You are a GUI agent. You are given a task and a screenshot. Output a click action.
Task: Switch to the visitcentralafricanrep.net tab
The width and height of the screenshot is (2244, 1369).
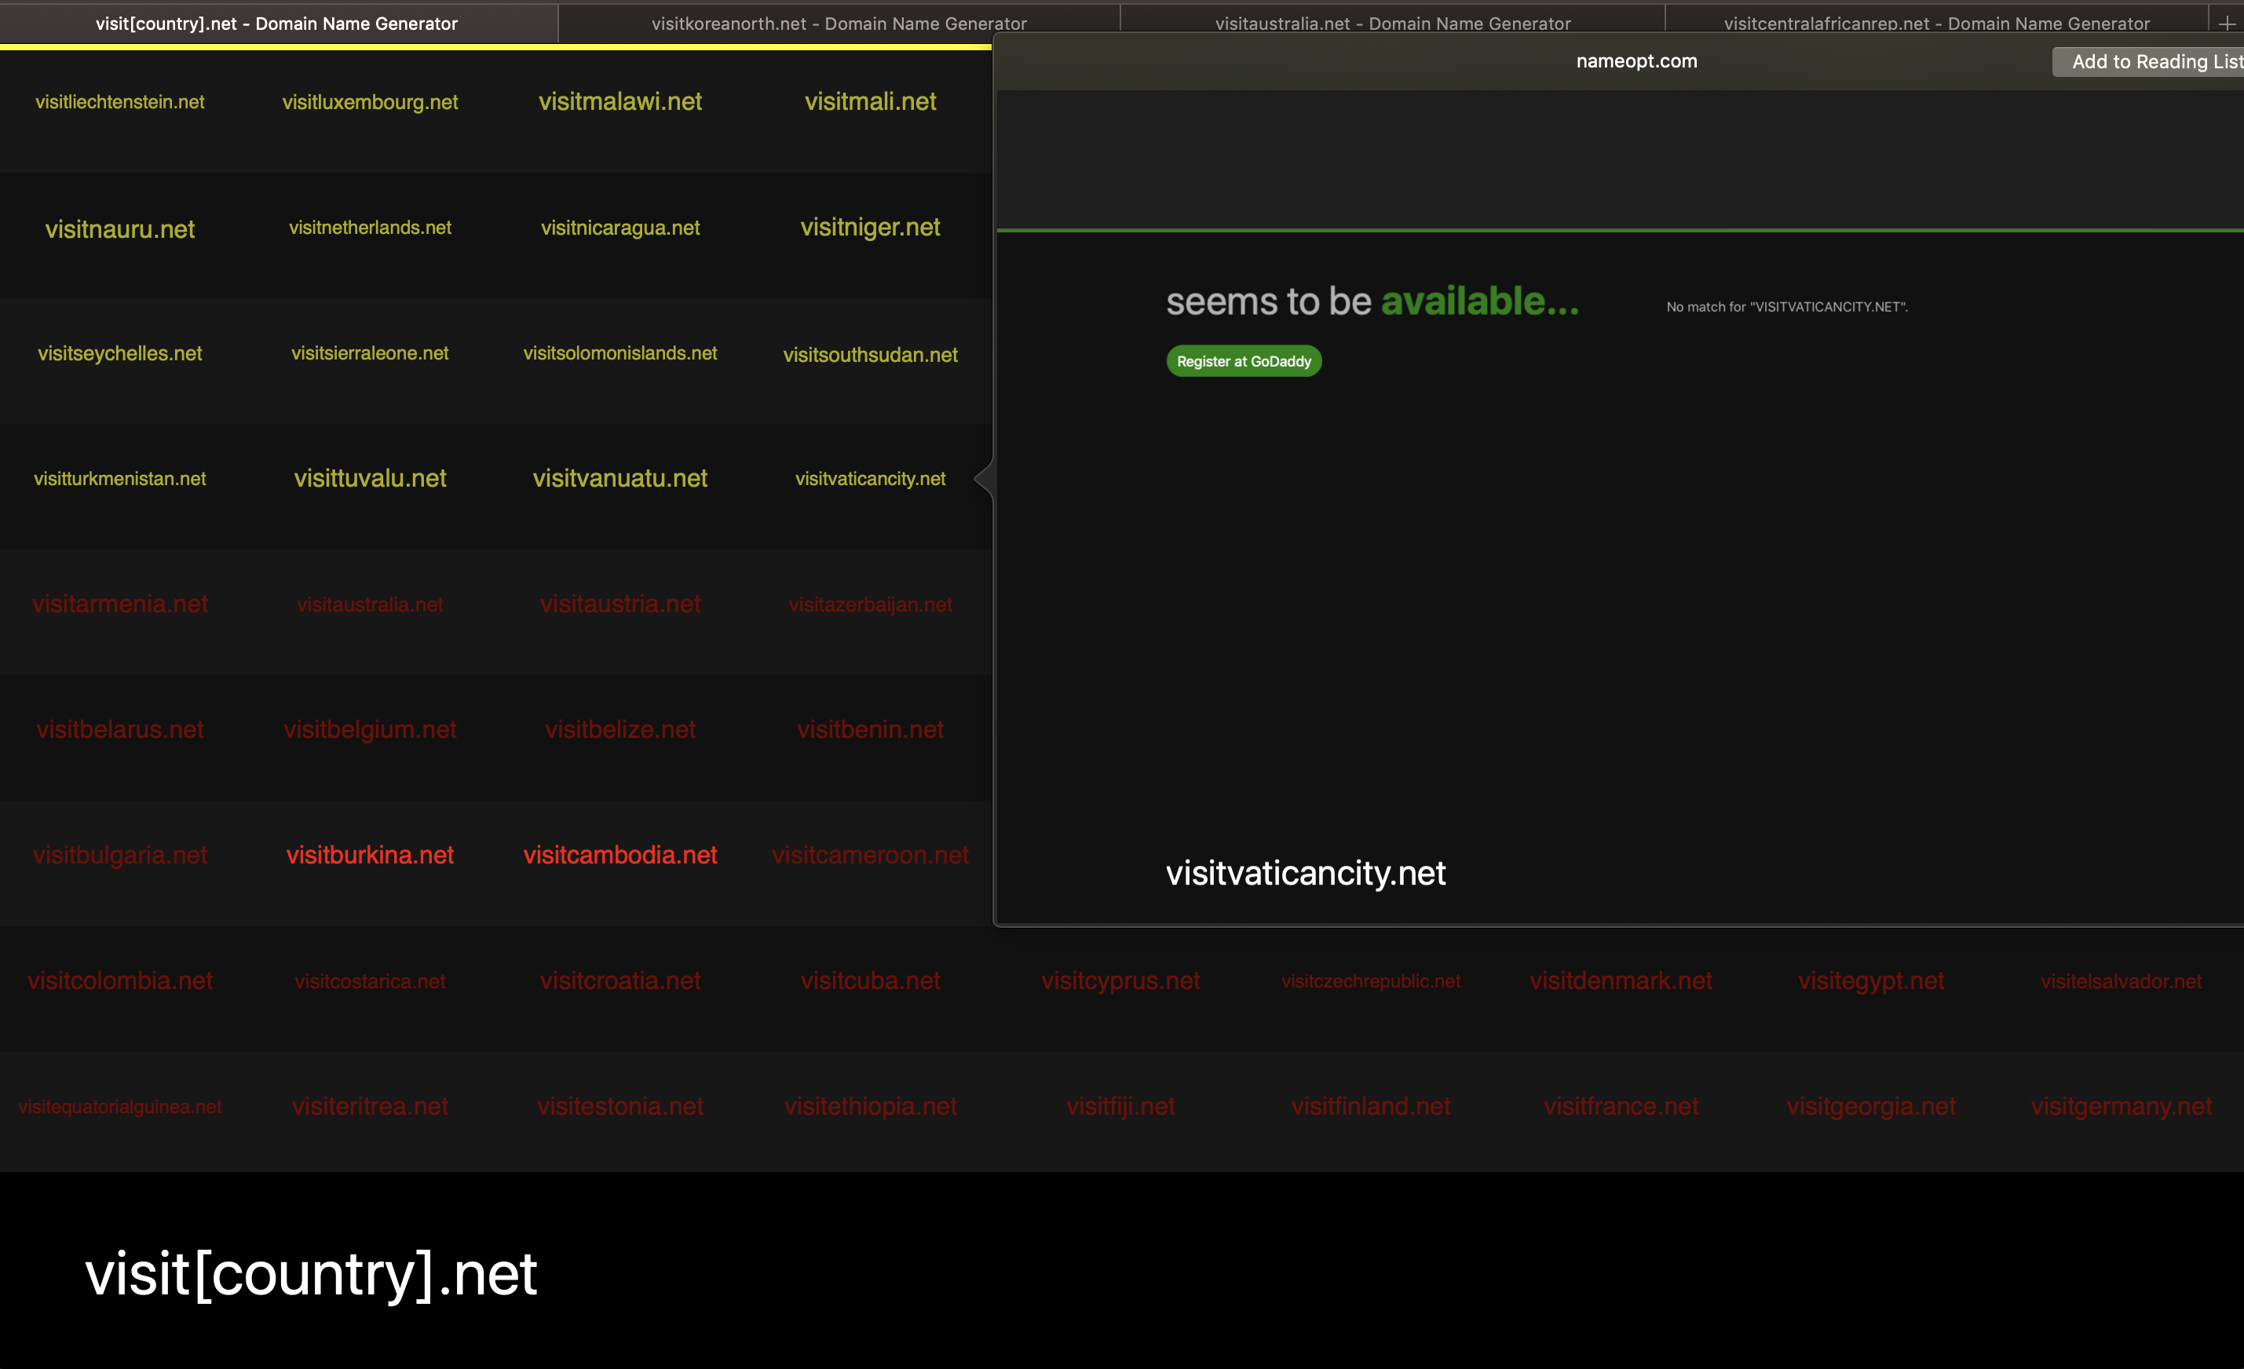coord(1936,23)
